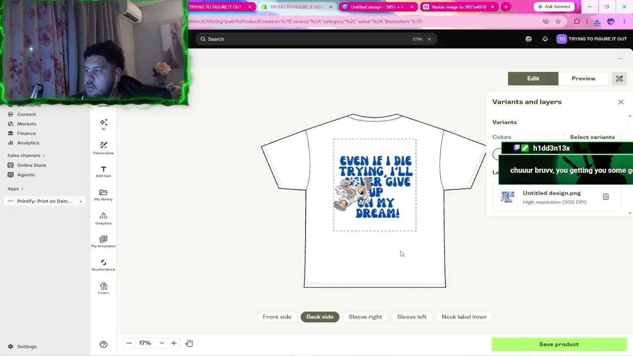Open My templates
633x356 pixels.
pos(103,241)
